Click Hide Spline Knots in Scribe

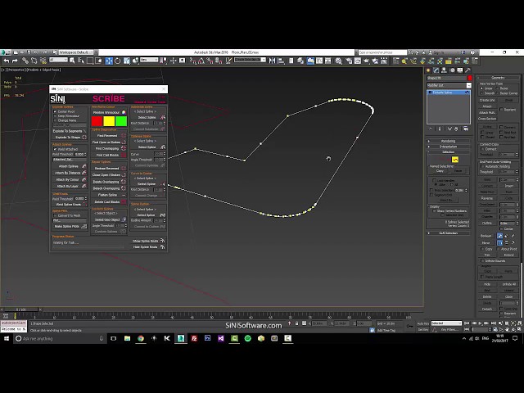148,247
